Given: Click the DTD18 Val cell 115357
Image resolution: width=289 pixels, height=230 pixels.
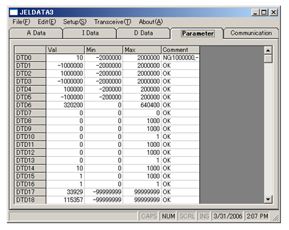Looking at the screenshot, I should [66, 200].
